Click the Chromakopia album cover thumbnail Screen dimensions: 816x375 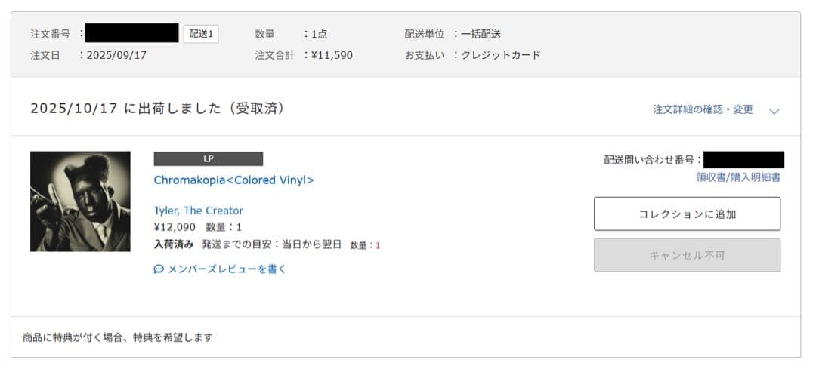[80, 201]
